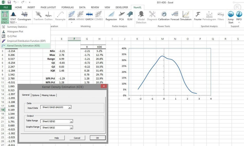244x146 pixels.
Task: Open the GARCH modeling tool
Action: 89,16
